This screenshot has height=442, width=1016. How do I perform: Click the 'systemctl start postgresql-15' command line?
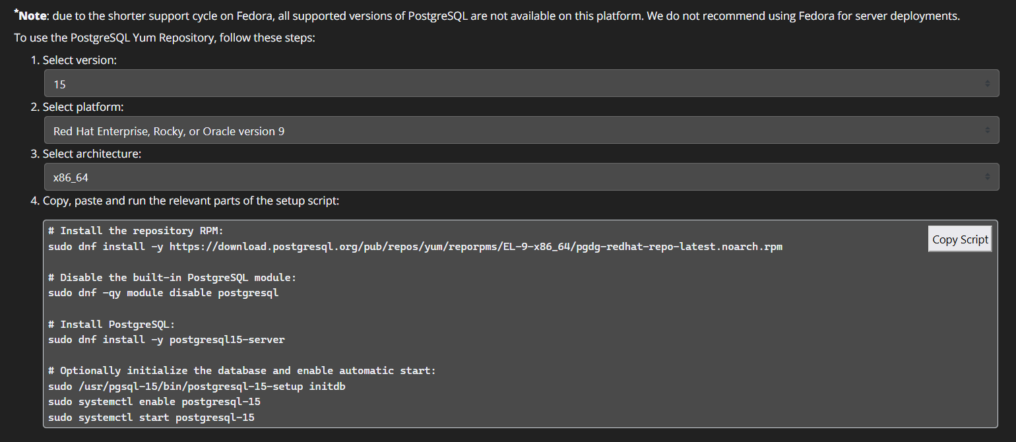coord(151,418)
